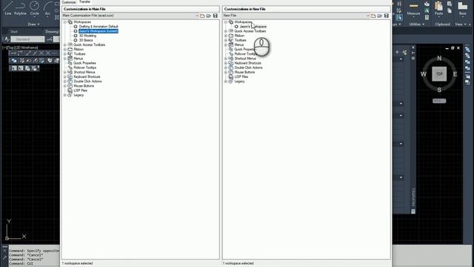This screenshot has width=474, height=267.
Task: Open Main Customization File dropdown
Action: coord(196,16)
